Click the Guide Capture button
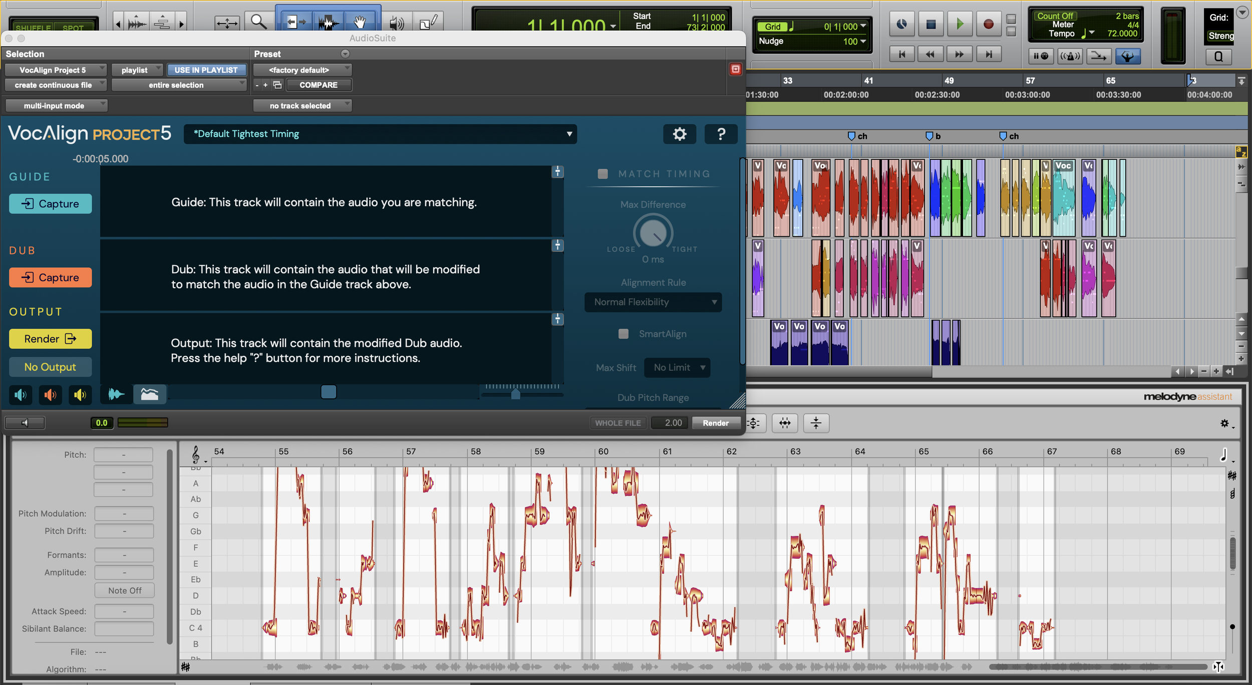Screen dimensions: 1252x685 pos(51,204)
